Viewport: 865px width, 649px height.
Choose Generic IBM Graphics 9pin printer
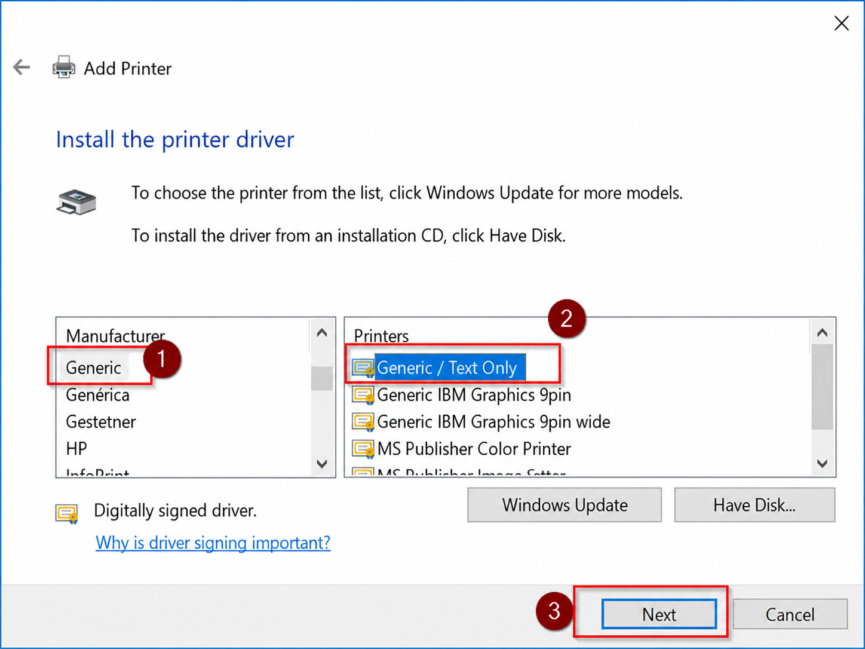[474, 395]
